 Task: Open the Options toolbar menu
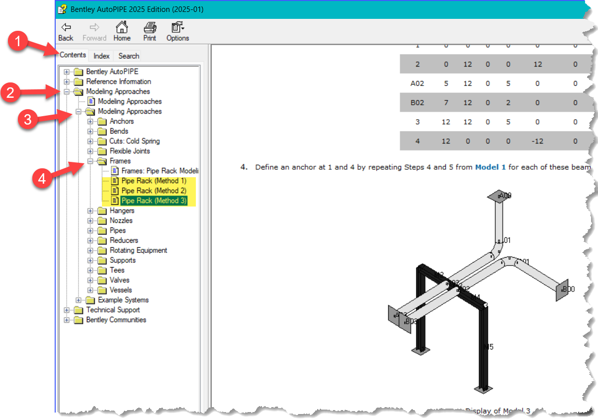[x=177, y=32]
